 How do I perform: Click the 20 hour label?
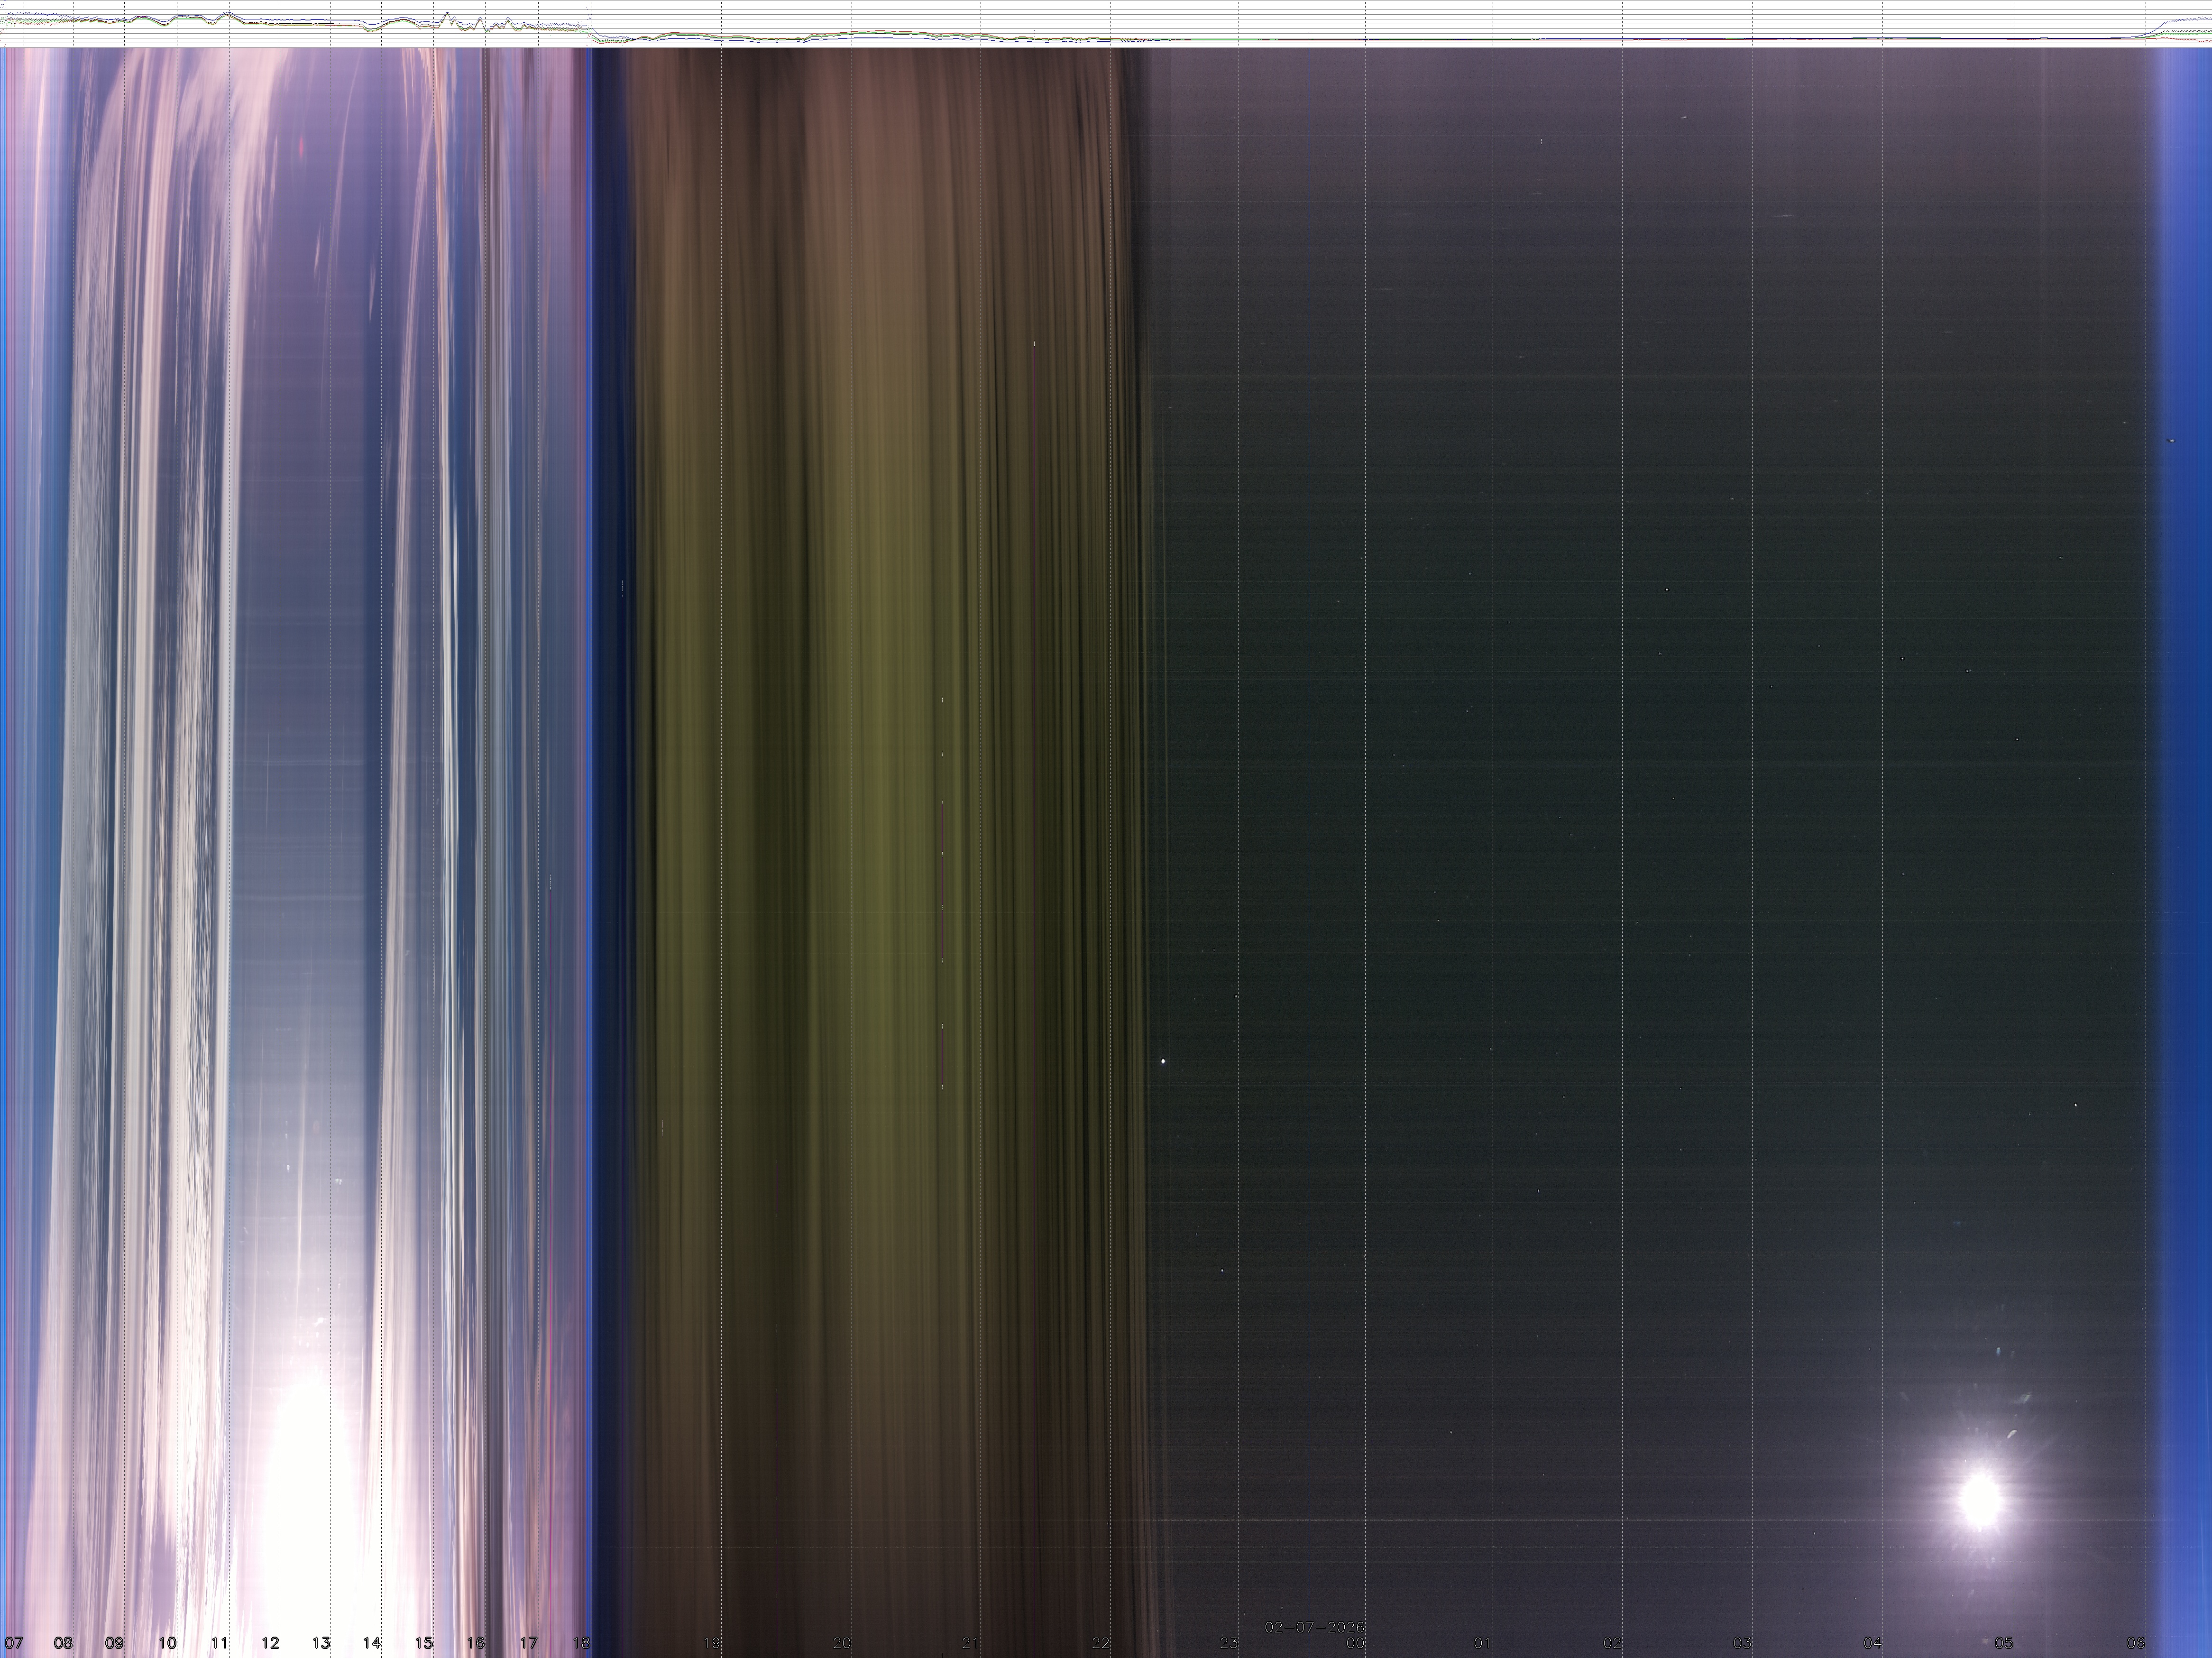[842, 1642]
